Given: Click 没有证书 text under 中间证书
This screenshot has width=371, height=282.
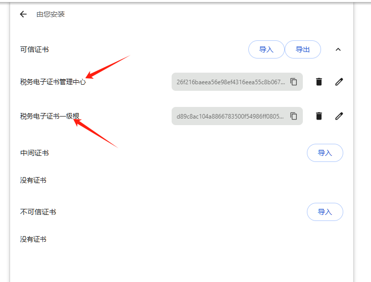Looking at the screenshot, I should [33, 180].
